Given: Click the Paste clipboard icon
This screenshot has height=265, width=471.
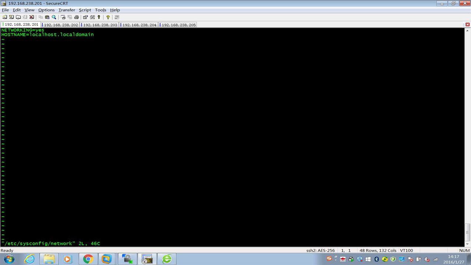Looking at the screenshot, I should [47, 17].
